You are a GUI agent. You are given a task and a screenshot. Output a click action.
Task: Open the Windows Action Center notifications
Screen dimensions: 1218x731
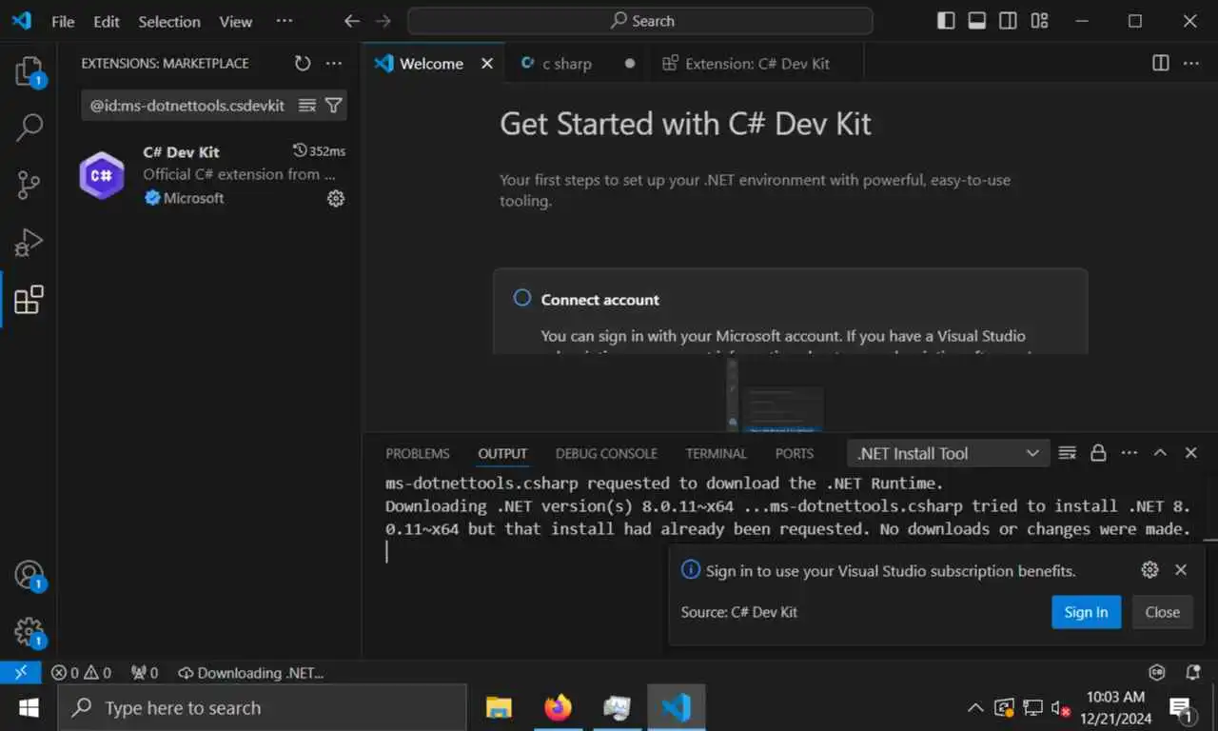[1182, 708]
